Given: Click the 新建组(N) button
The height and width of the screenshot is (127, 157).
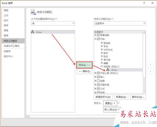Looking at the screenshot, I should pos(121,97).
